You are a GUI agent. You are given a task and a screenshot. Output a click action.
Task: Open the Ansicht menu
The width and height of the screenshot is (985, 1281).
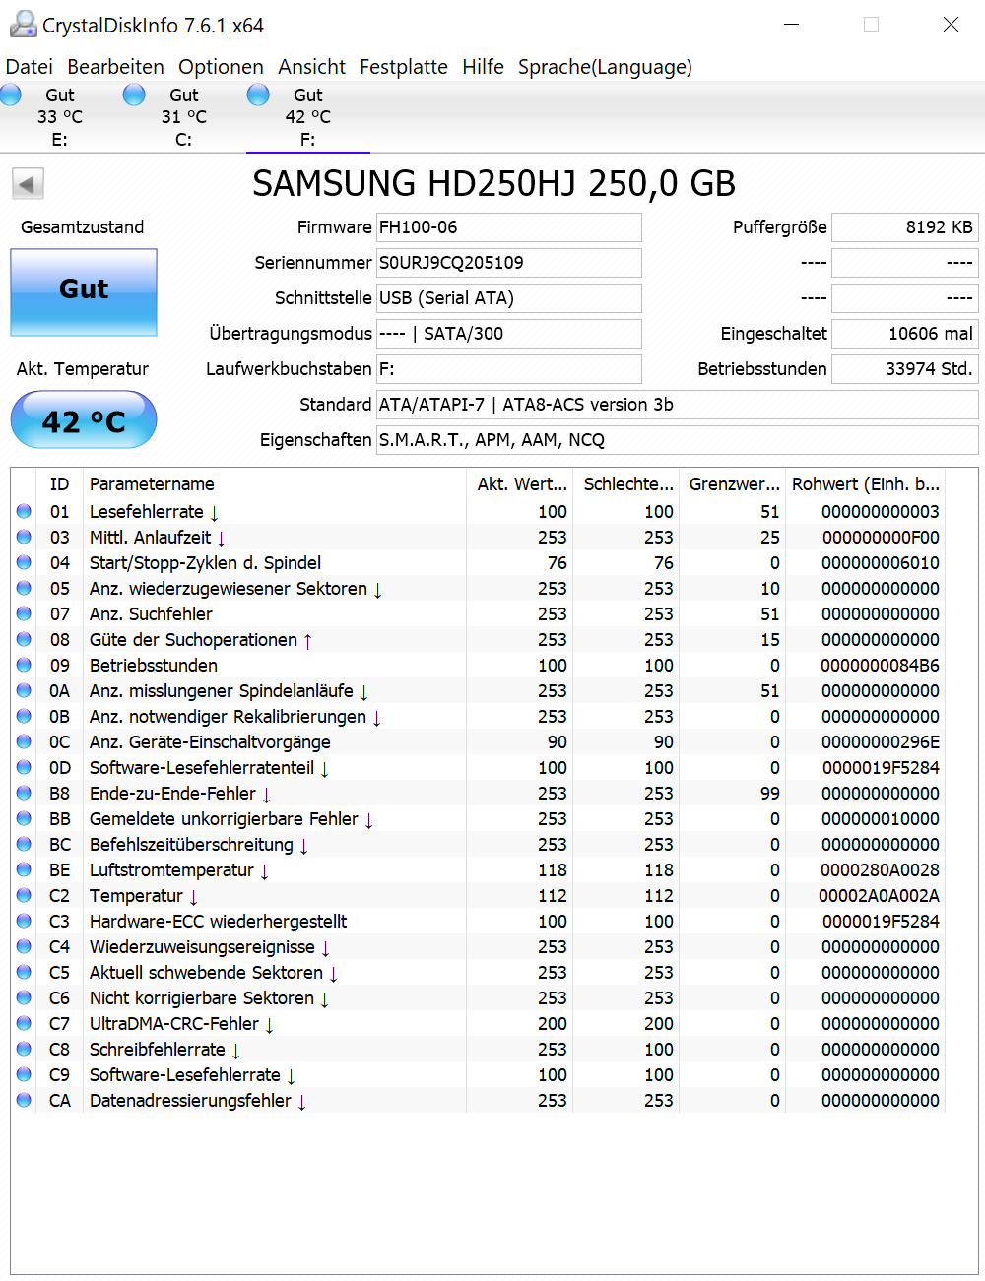[311, 67]
